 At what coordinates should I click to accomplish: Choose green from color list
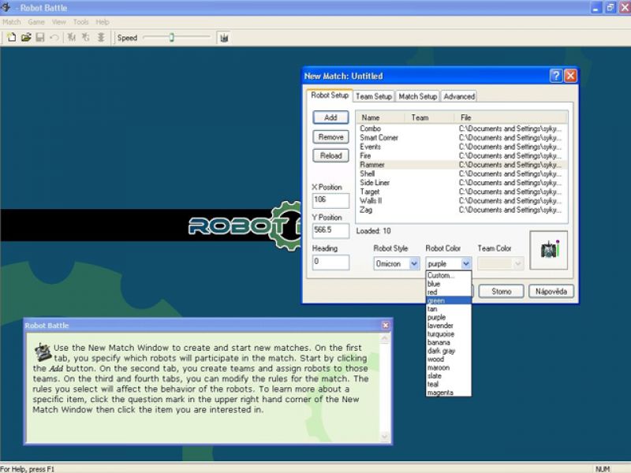click(x=448, y=300)
